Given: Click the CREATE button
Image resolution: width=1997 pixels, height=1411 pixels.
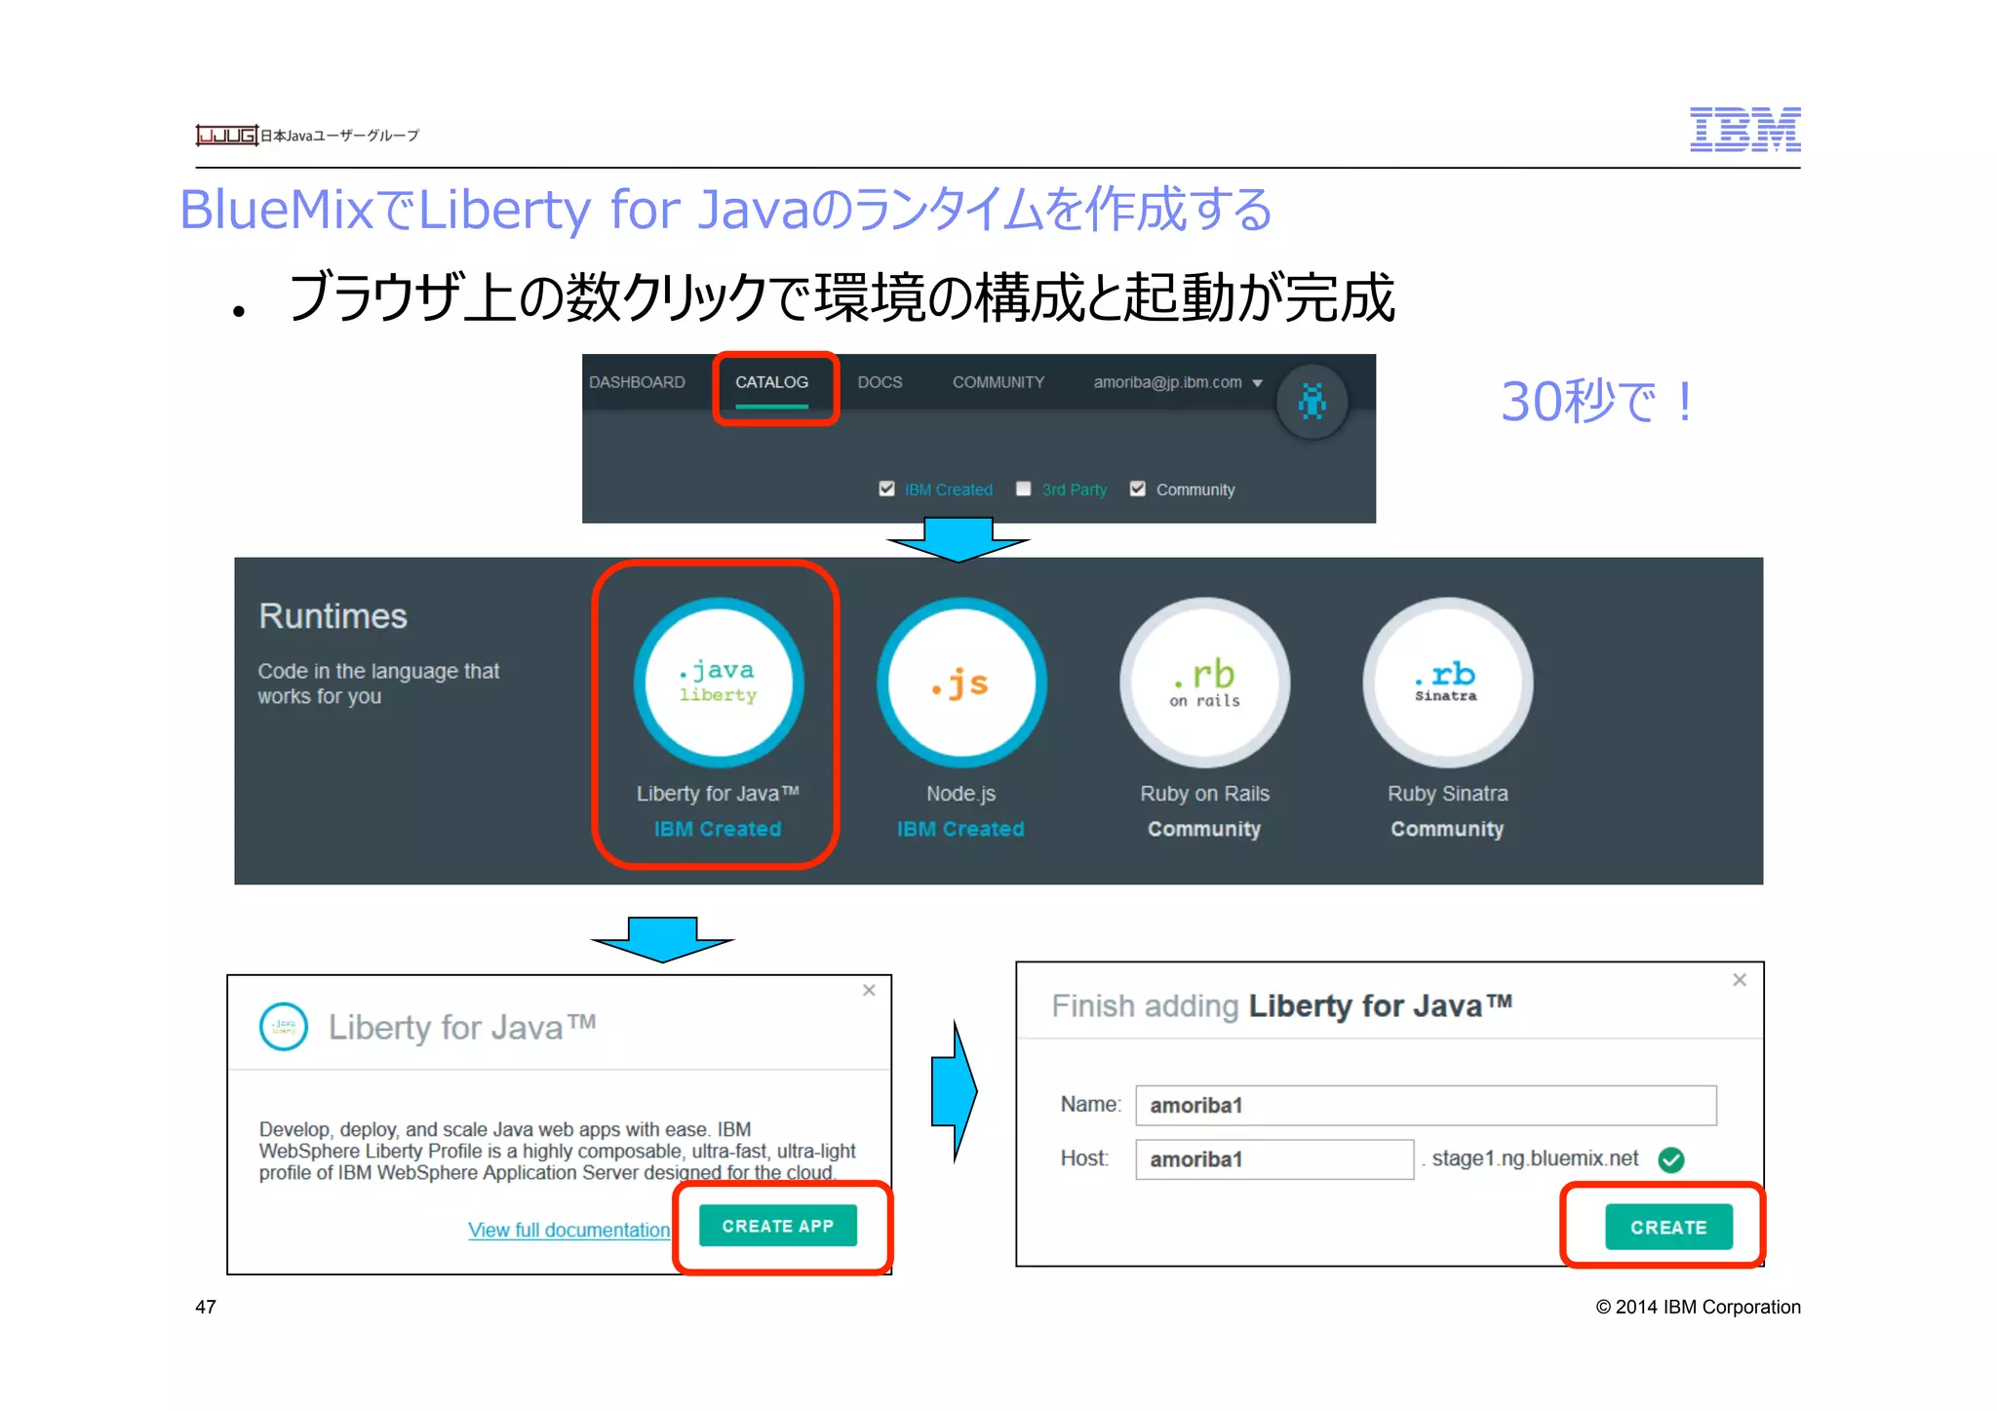Looking at the screenshot, I should coord(1668,1227).
